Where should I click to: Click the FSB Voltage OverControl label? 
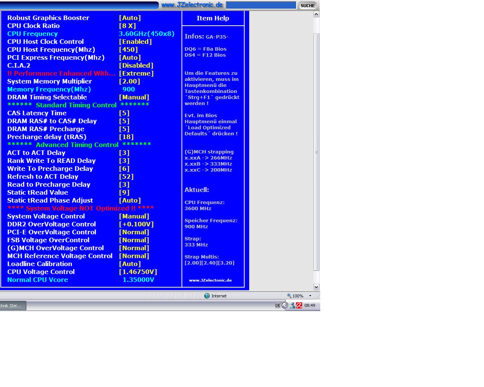(48, 240)
